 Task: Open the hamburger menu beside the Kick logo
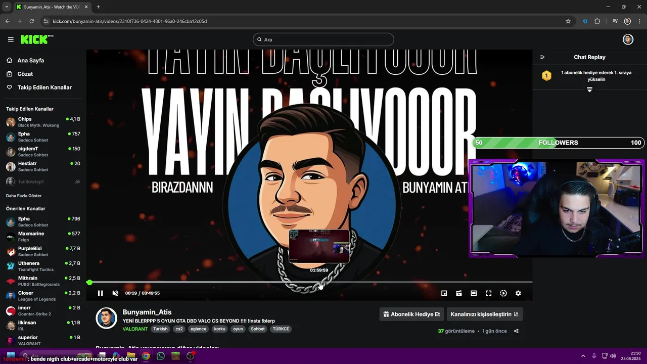[11, 39]
